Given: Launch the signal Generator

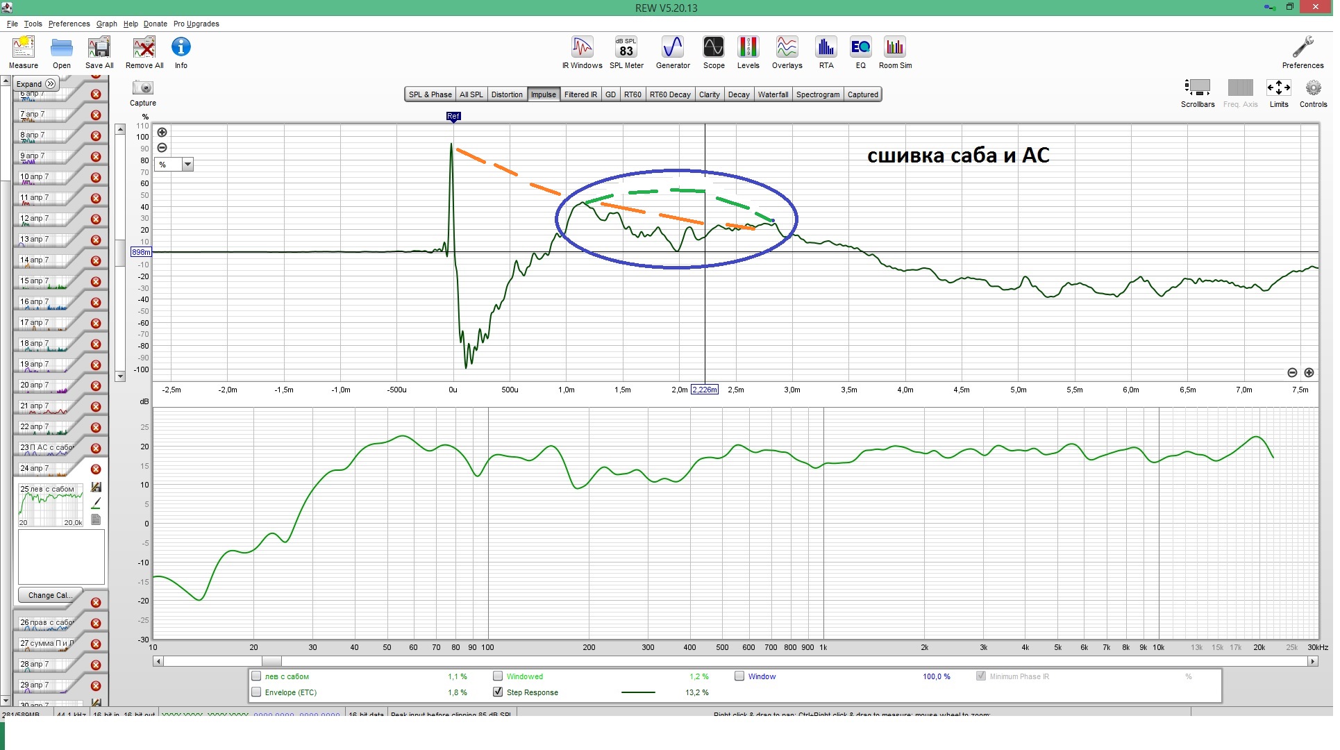Looking at the screenshot, I should click(673, 53).
